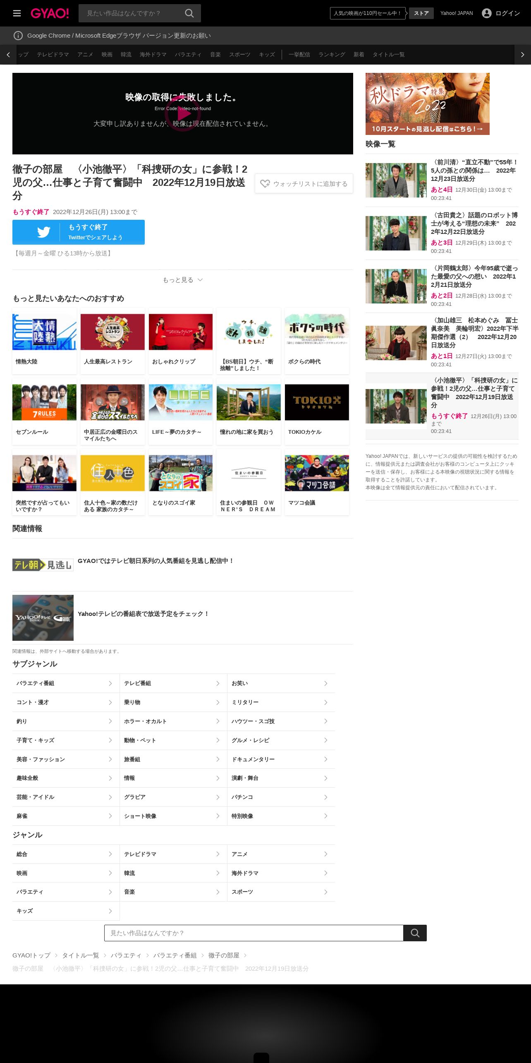This screenshot has width=531, height=1063.
Task: Click 人気の映画が110円セール中 banner
Action: (368, 13)
